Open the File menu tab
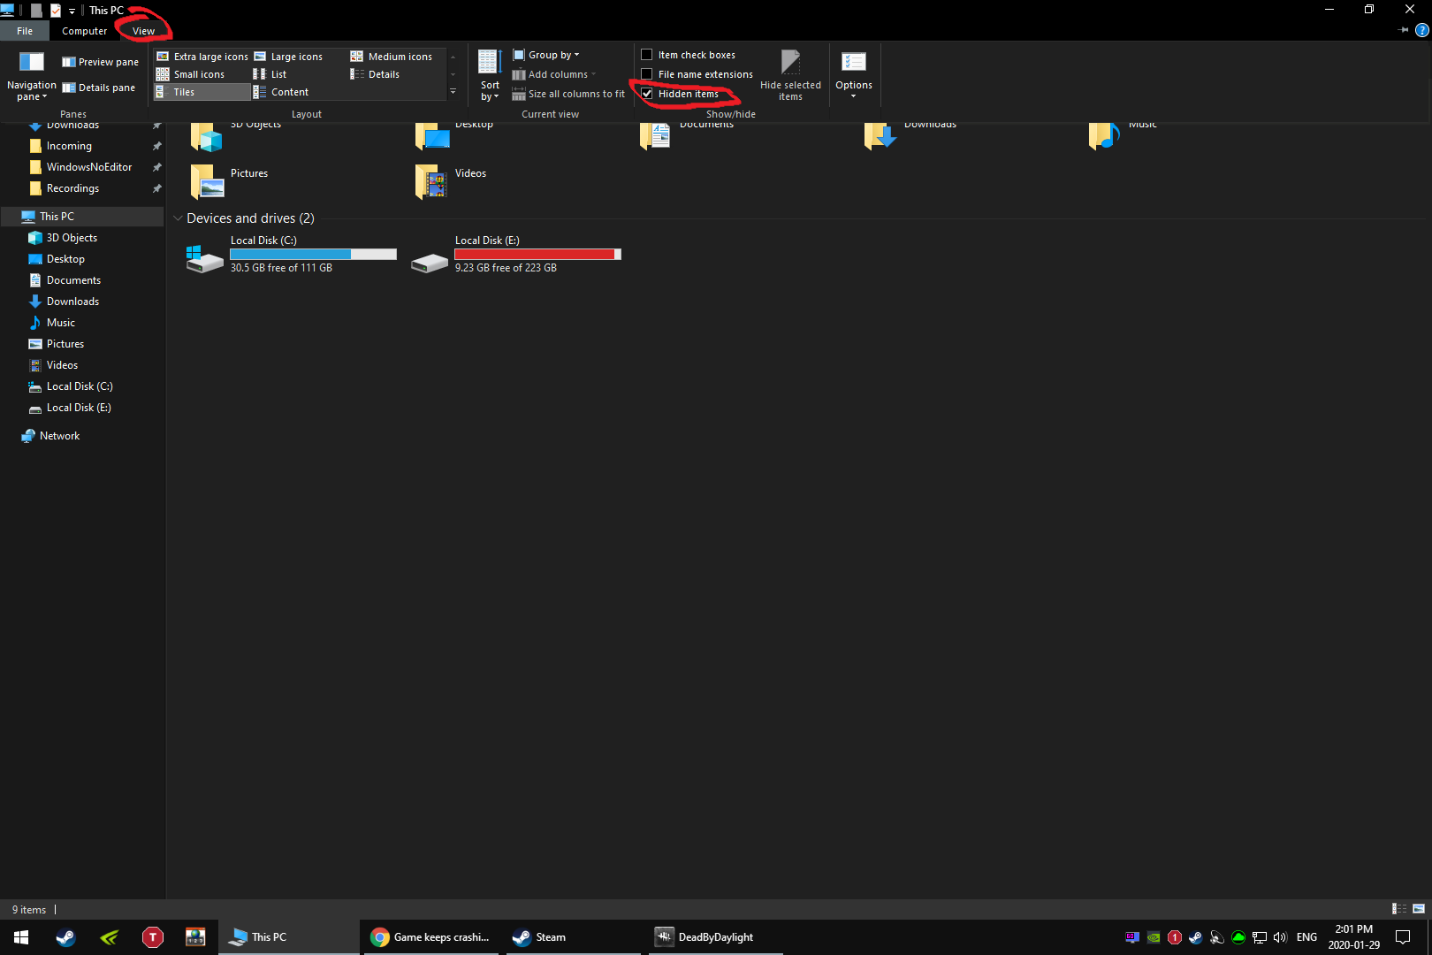This screenshot has height=955, width=1432. click(25, 31)
